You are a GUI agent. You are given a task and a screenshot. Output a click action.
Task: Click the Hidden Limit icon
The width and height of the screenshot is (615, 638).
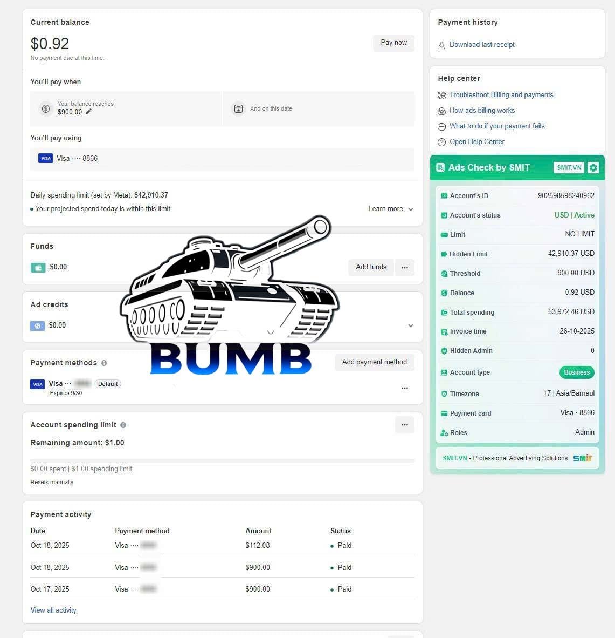(x=444, y=254)
